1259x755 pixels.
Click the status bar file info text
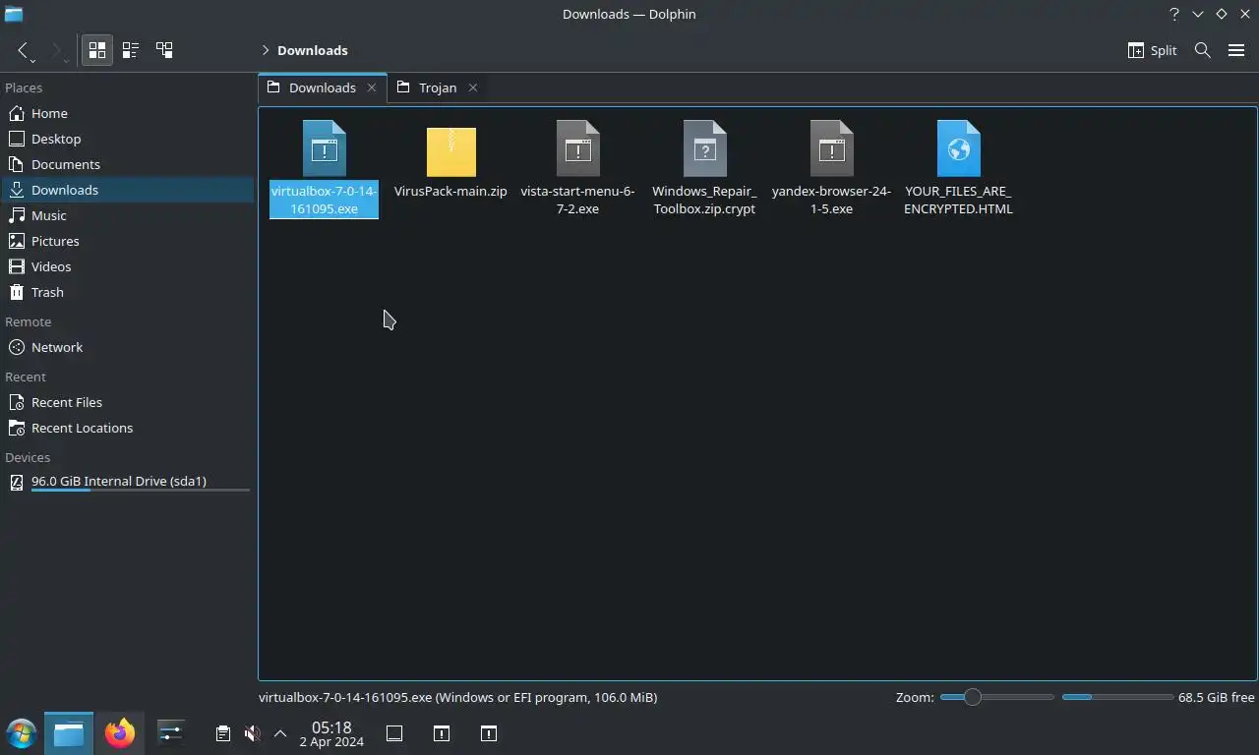coord(457,697)
